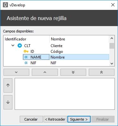Viewport: 118px width, 126px height.
Task: Click the blue arrow icon beside CLT
Action: click(x=20, y=45)
